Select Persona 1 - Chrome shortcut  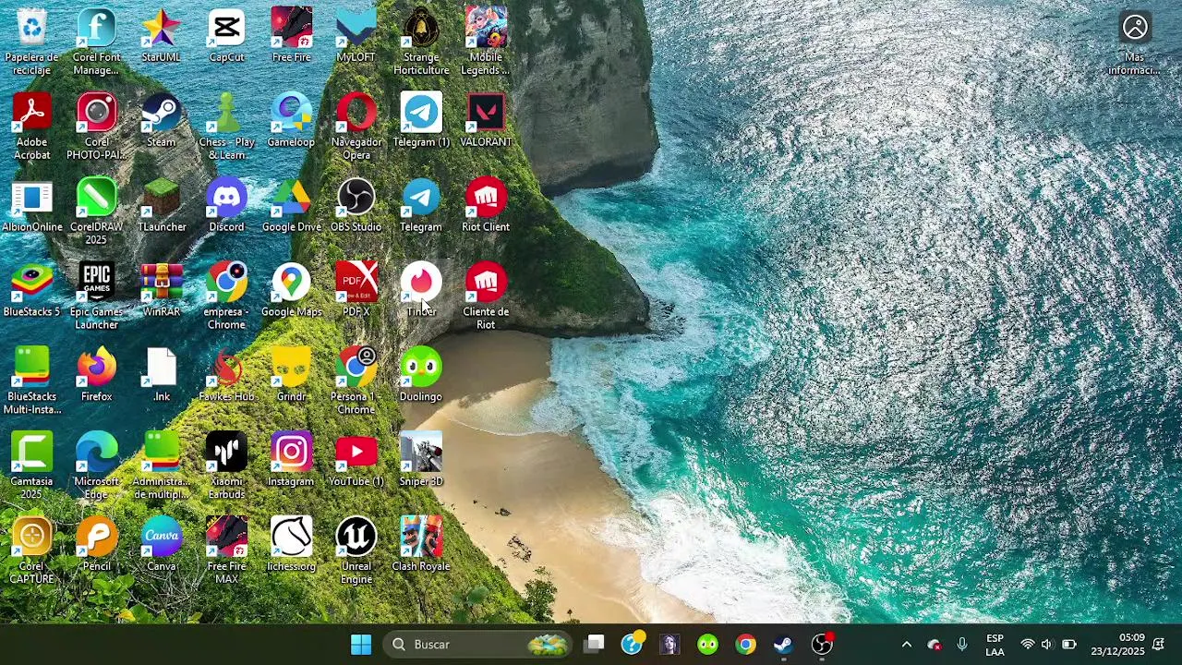pos(356,381)
